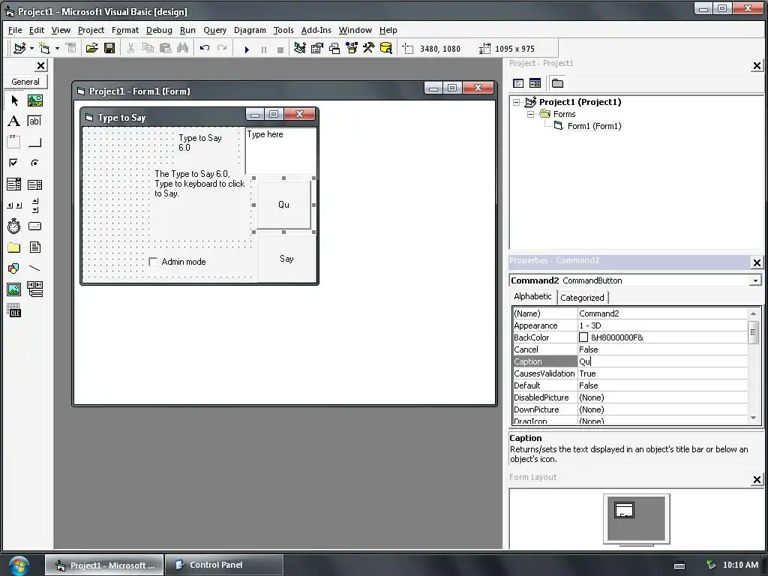Click the Say button on form
Viewport: 768px width, 576px height.
tap(286, 259)
